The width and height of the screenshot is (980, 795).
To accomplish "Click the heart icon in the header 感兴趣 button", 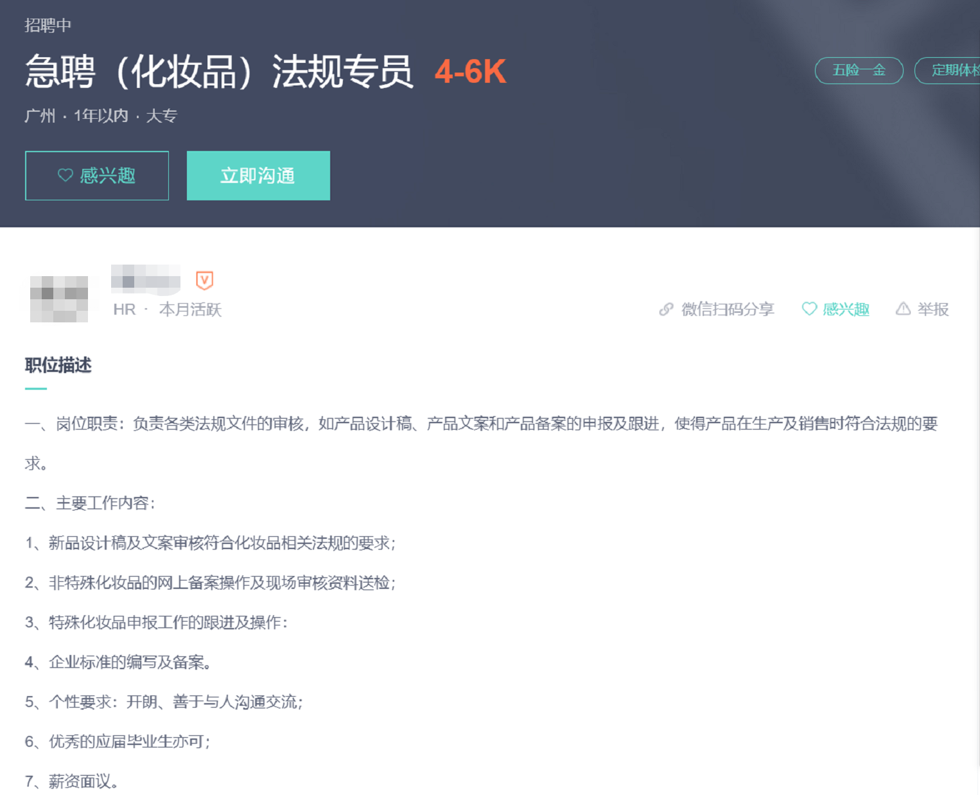I will coord(66,175).
